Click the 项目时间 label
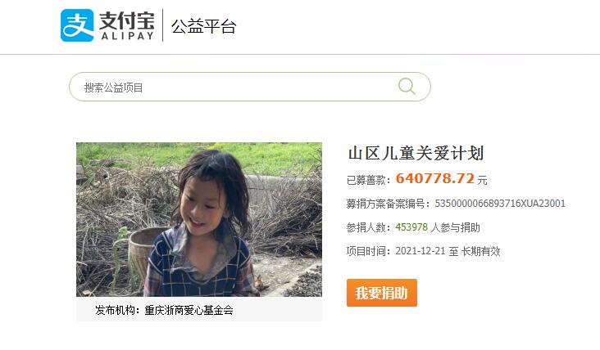The image size is (600, 350). pyautogui.click(x=366, y=251)
